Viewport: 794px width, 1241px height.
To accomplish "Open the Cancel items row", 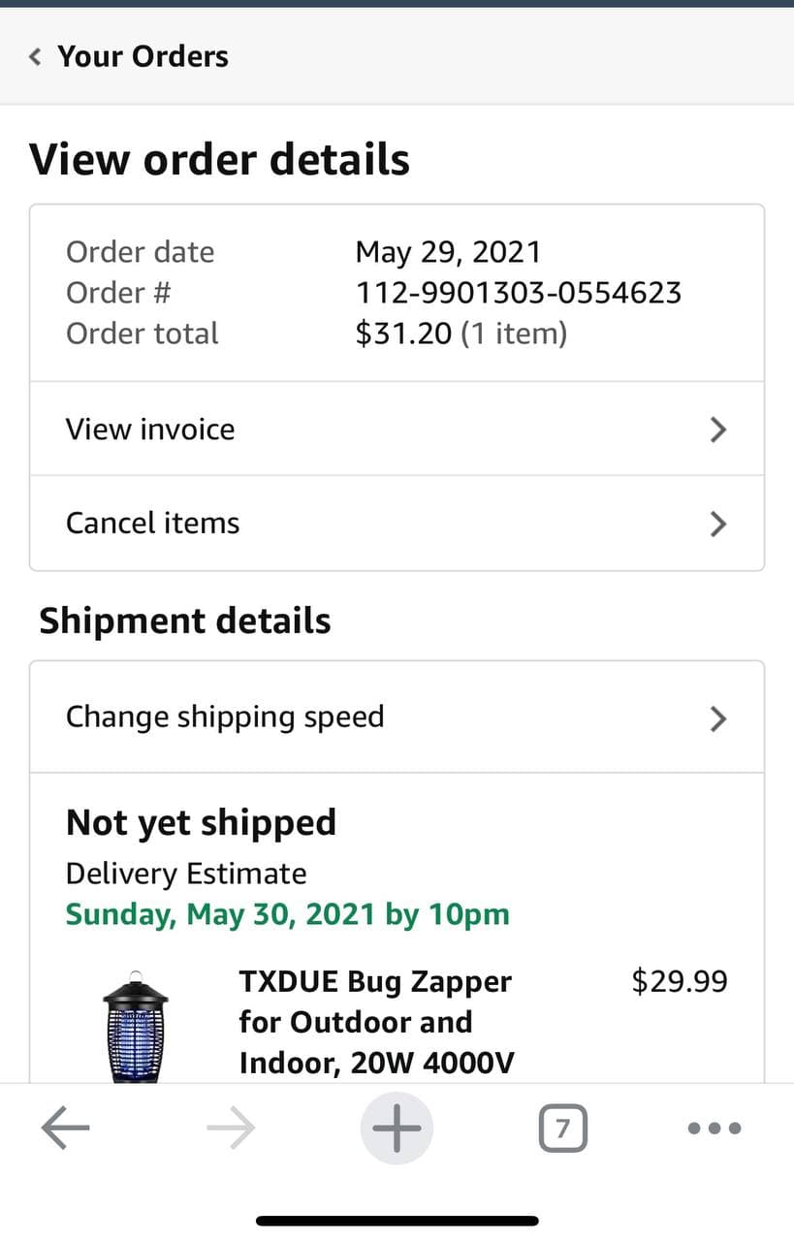I will 153,524.
